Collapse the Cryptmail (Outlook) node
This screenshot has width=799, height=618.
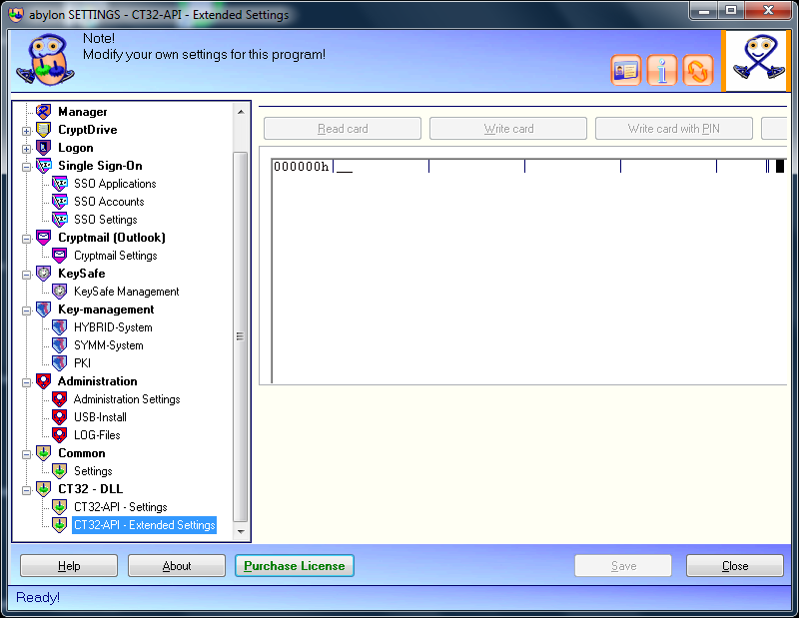27,239
